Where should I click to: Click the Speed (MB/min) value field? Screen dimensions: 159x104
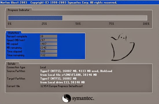pos(49,40)
